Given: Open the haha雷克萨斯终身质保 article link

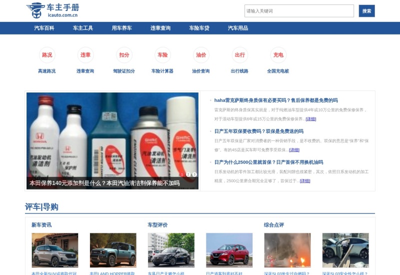Looking at the screenshot, I should tap(275, 100).
